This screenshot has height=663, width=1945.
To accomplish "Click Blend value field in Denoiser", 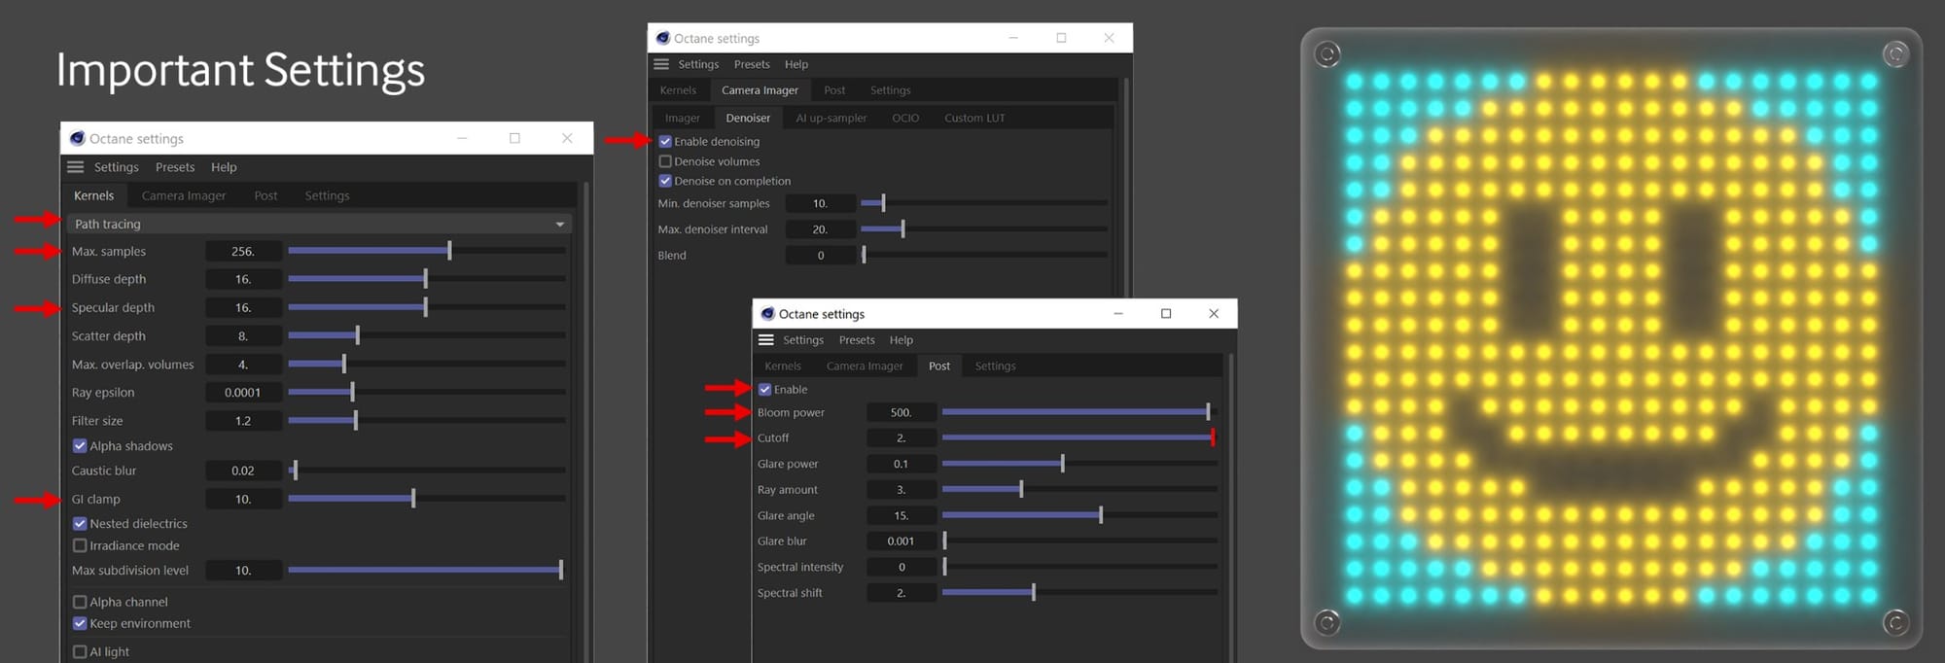I will tap(821, 255).
